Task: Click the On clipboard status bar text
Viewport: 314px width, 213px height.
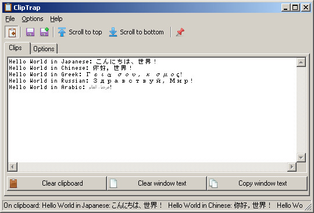Action: [153, 205]
